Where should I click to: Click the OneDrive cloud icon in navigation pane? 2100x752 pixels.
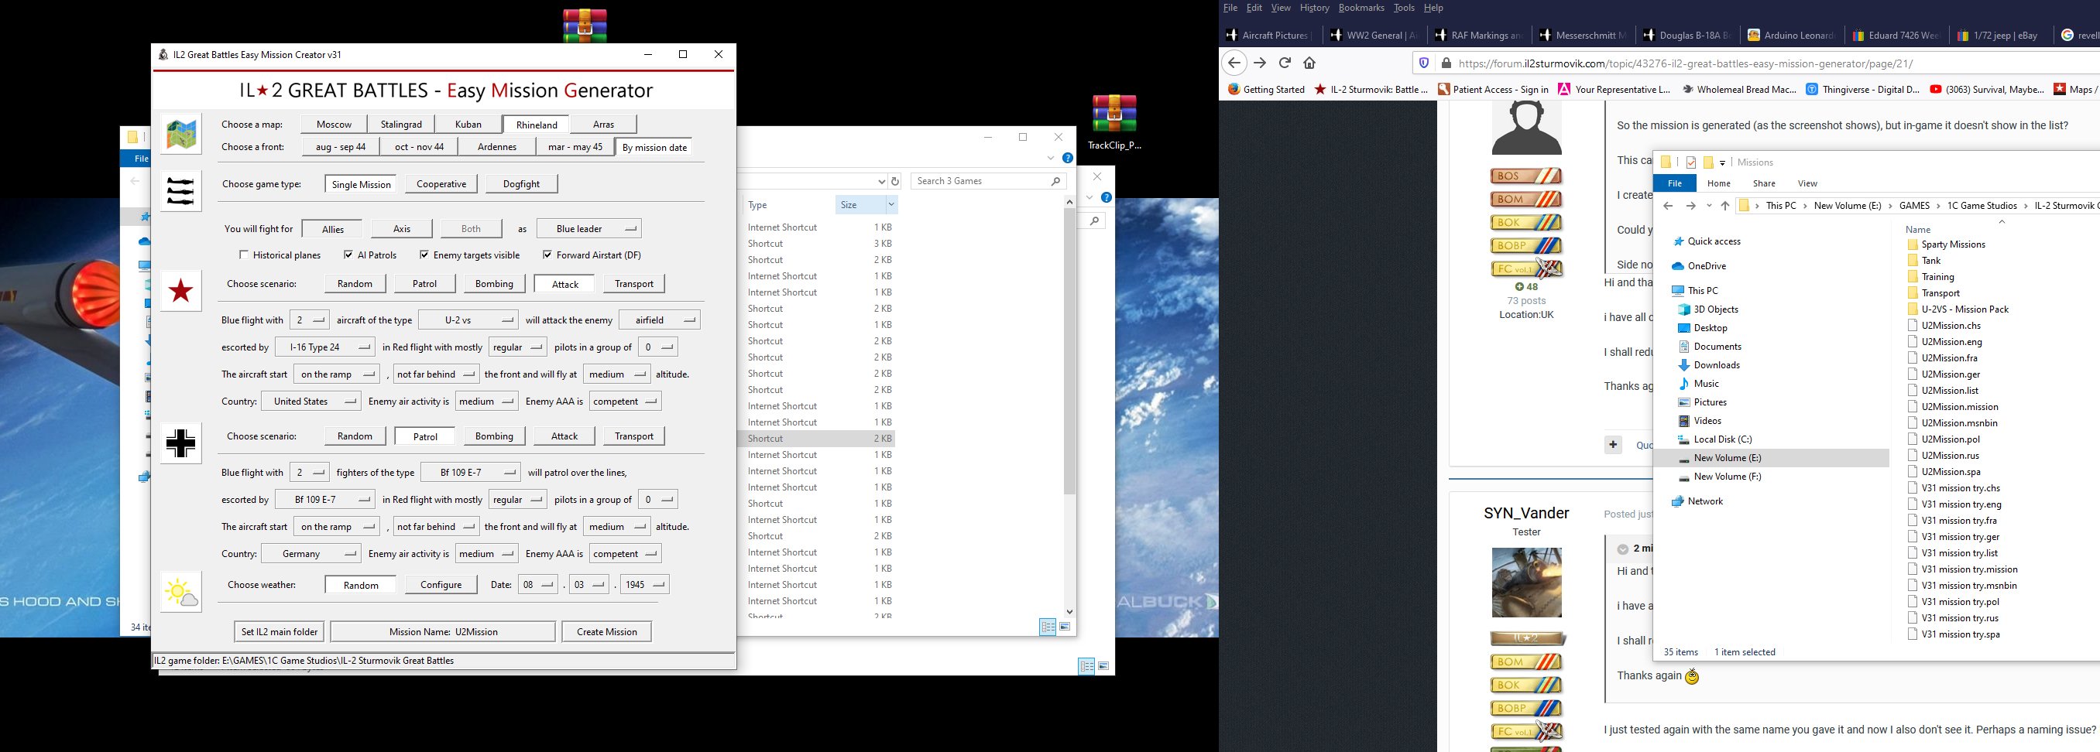[x=1678, y=266]
